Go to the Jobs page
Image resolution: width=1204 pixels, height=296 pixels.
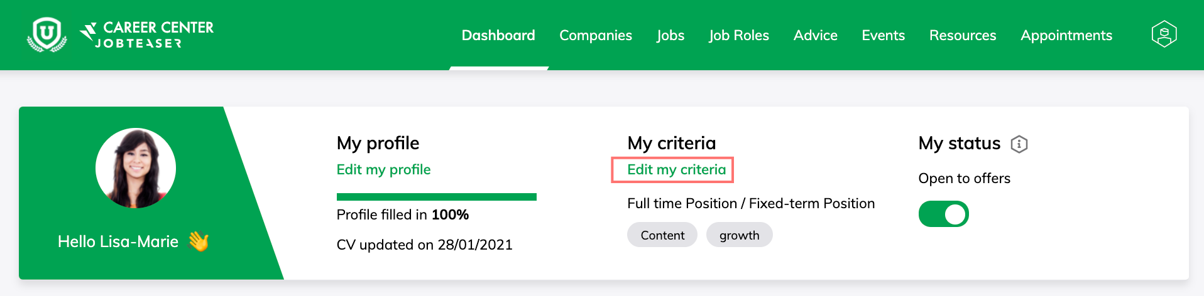click(670, 35)
